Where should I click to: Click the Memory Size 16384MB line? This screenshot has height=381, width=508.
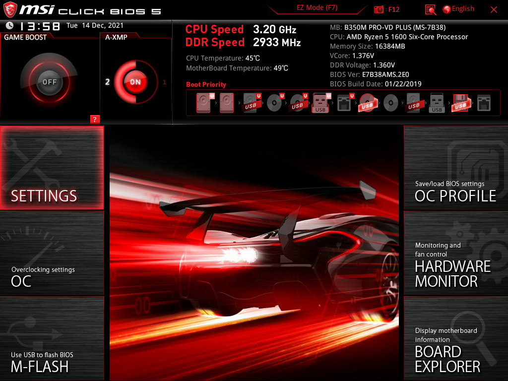368,46
